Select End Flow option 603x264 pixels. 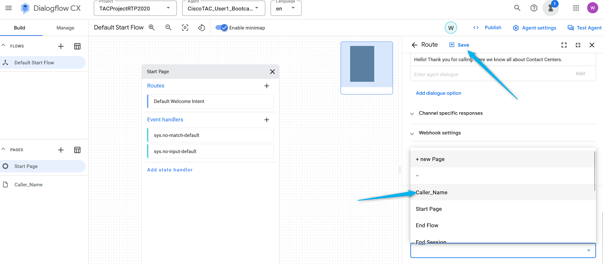[503, 225]
